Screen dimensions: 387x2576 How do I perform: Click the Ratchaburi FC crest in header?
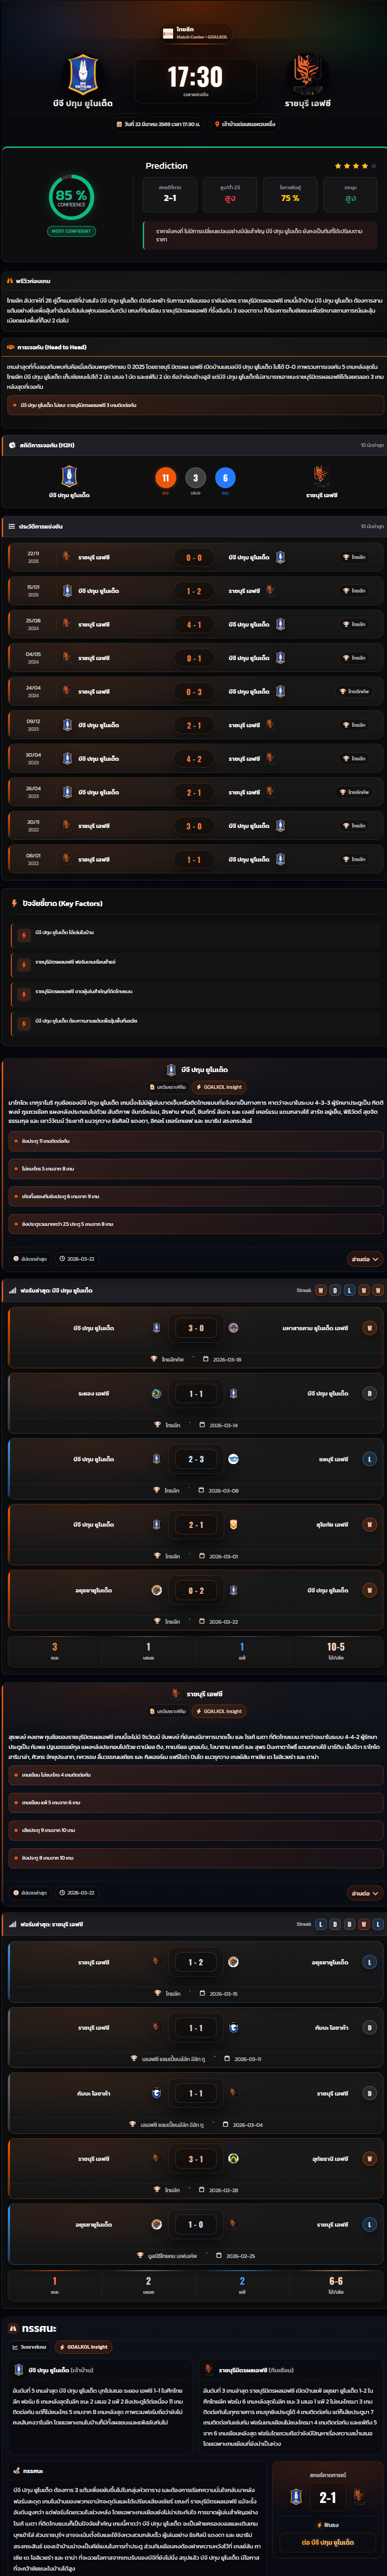tap(307, 72)
